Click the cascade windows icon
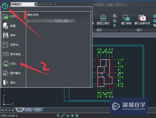The width and height of the screenshot is (156, 118). tap(155, 25)
